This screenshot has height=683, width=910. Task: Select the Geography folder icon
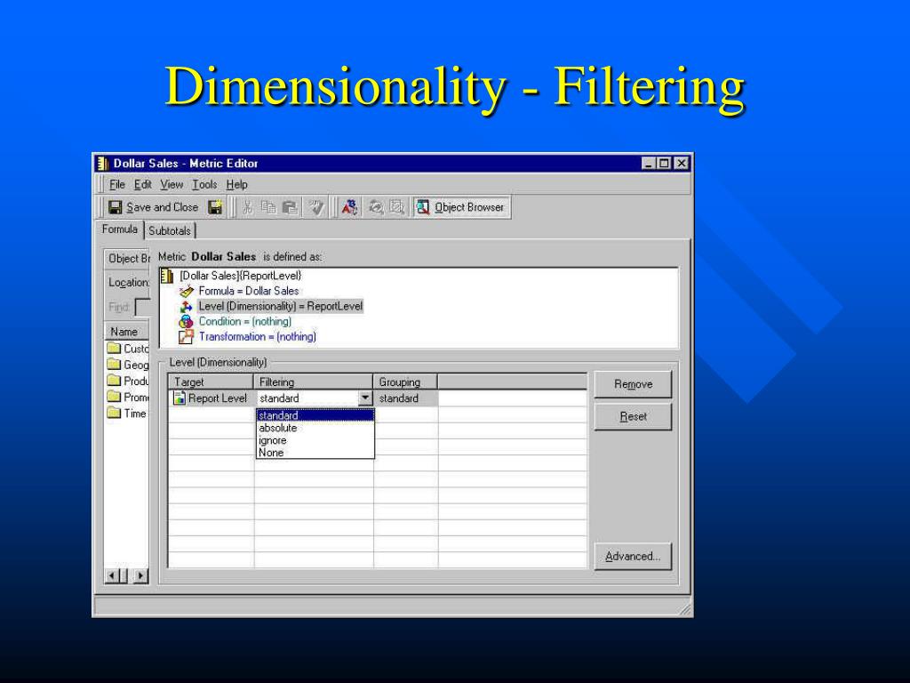115,365
